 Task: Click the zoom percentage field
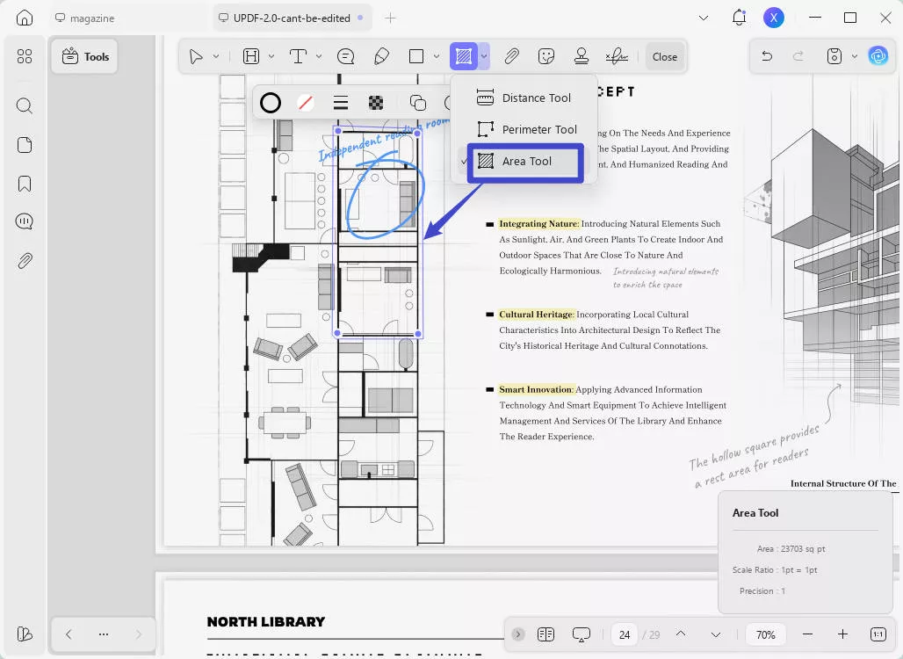(765, 634)
